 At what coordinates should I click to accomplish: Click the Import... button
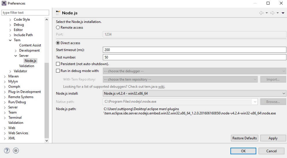tap(273, 79)
